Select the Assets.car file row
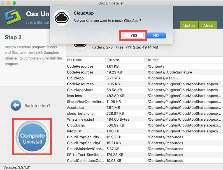This screenshot has width=223, height=170. tap(145, 107)
